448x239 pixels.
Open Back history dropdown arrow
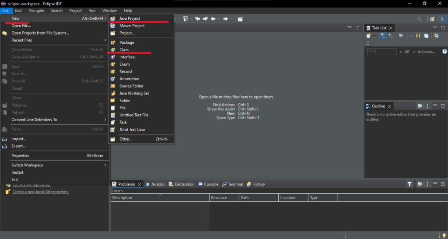(219, 19)
